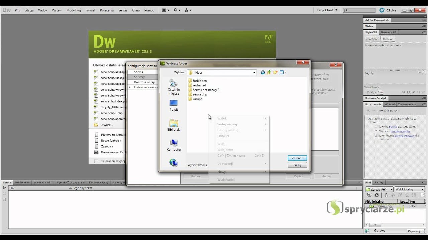Switch to Zasoby tab in files panel
The height and width of the screenshot is (240, 428).
point(379,183)
